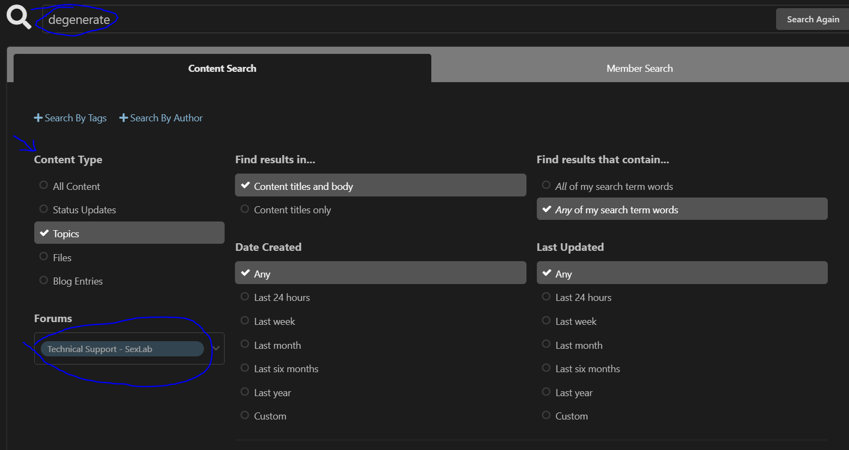Open the Search By Author link

pos(161,118)
